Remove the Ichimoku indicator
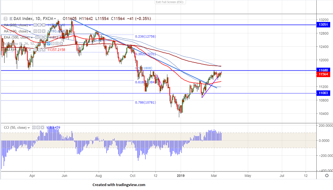This screenshot has width=333, height=190. click(61, 43)
